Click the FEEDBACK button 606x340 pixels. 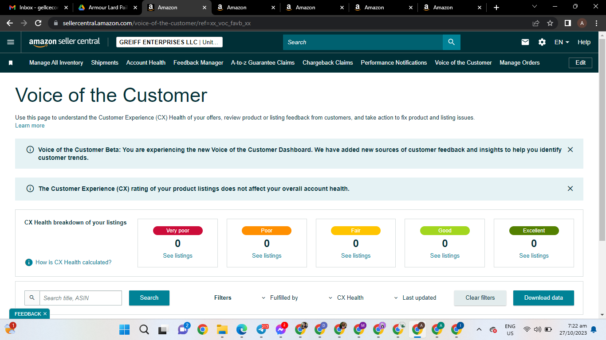(28, 314)
